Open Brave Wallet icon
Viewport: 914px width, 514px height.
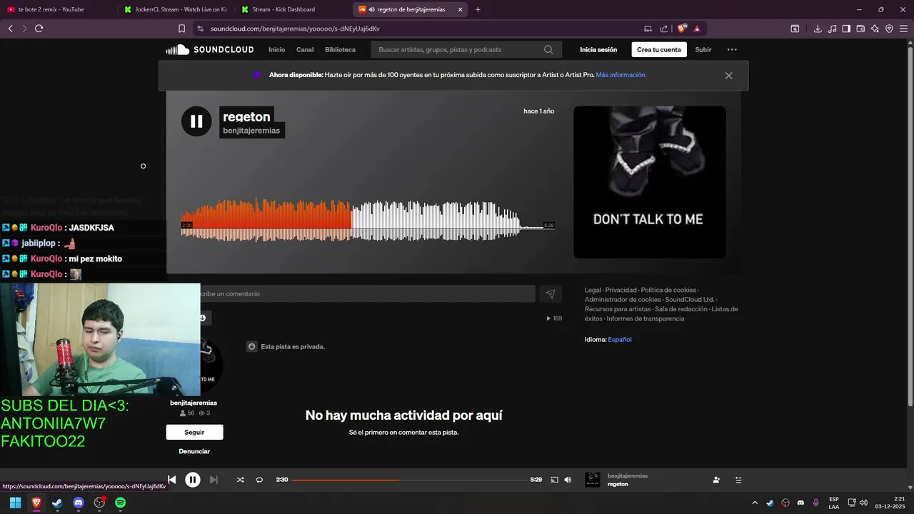(860, 29)
